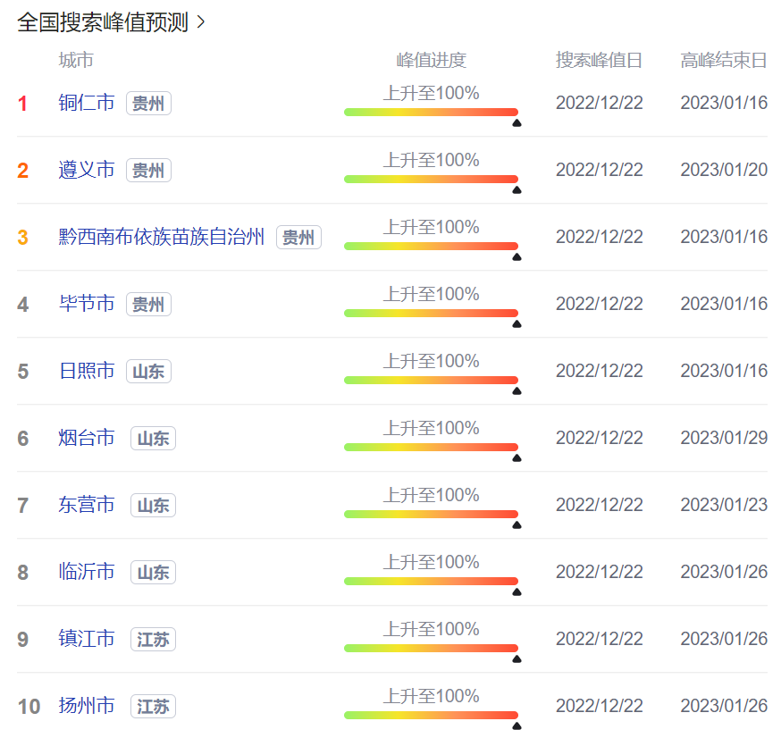Click the black marker under 东营市 progress bar
Screen dimensions: 781x738
click(517, 524)
